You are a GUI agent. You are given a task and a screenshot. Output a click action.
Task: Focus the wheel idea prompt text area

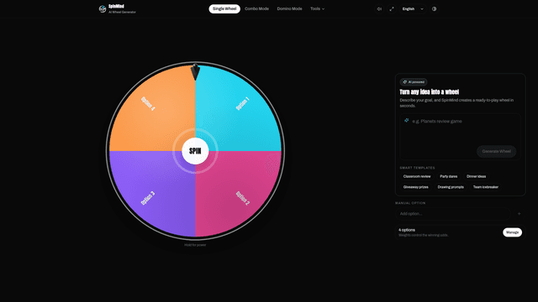click(x=460, y=137)
